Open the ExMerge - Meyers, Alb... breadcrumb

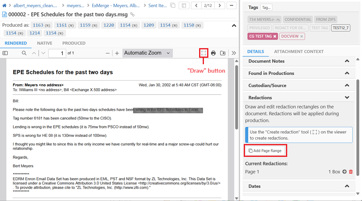116,6
